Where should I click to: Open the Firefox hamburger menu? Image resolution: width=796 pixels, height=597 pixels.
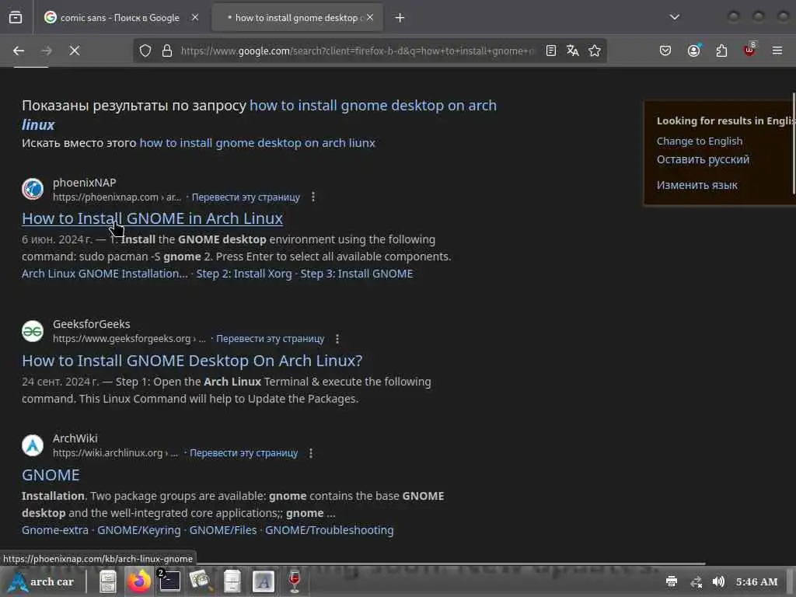coord(777,51)
